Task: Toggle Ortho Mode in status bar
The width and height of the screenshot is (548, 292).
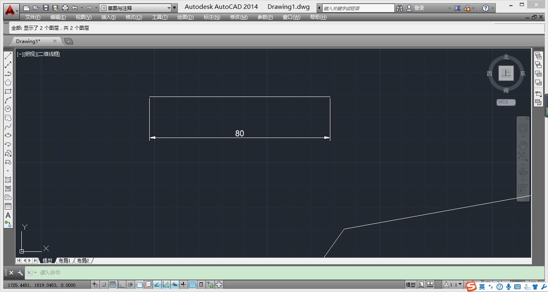Action: pos(122,284)
